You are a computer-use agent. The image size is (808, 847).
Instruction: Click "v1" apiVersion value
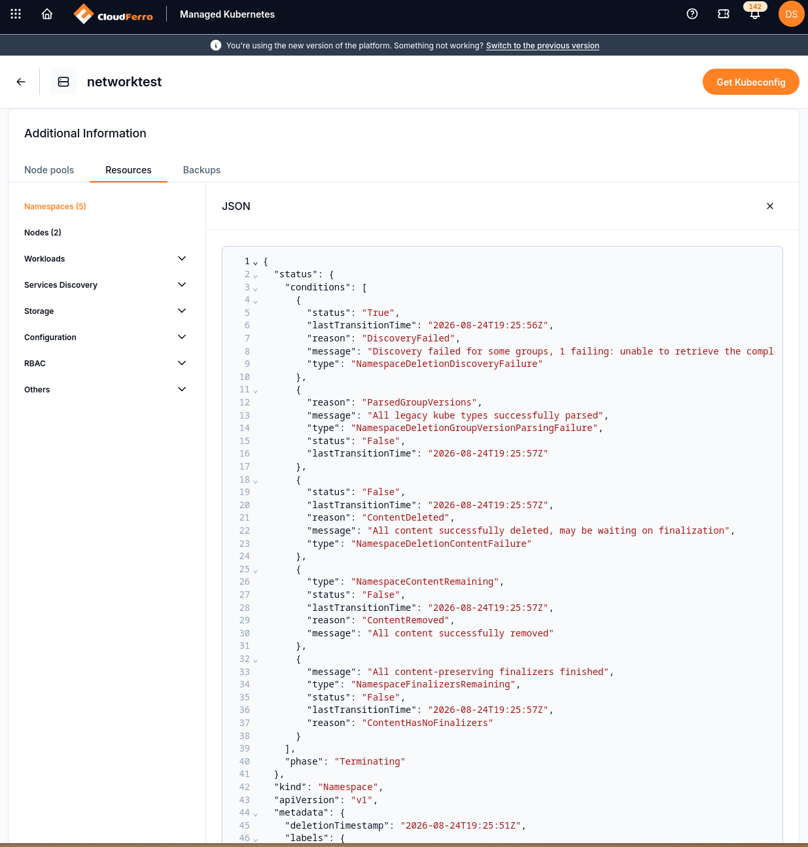362,800
